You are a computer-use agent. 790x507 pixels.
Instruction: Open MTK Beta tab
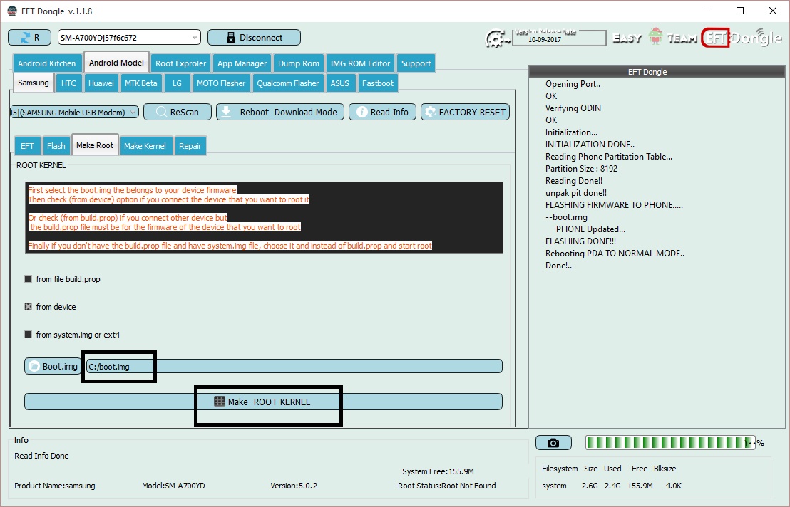pos(141,83)
